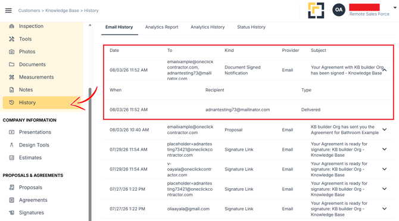Image resolution: width=399 pixels, height=221 pixels.
Task: Go to Customers in the breadcrumb
Action: pos(29,11)
